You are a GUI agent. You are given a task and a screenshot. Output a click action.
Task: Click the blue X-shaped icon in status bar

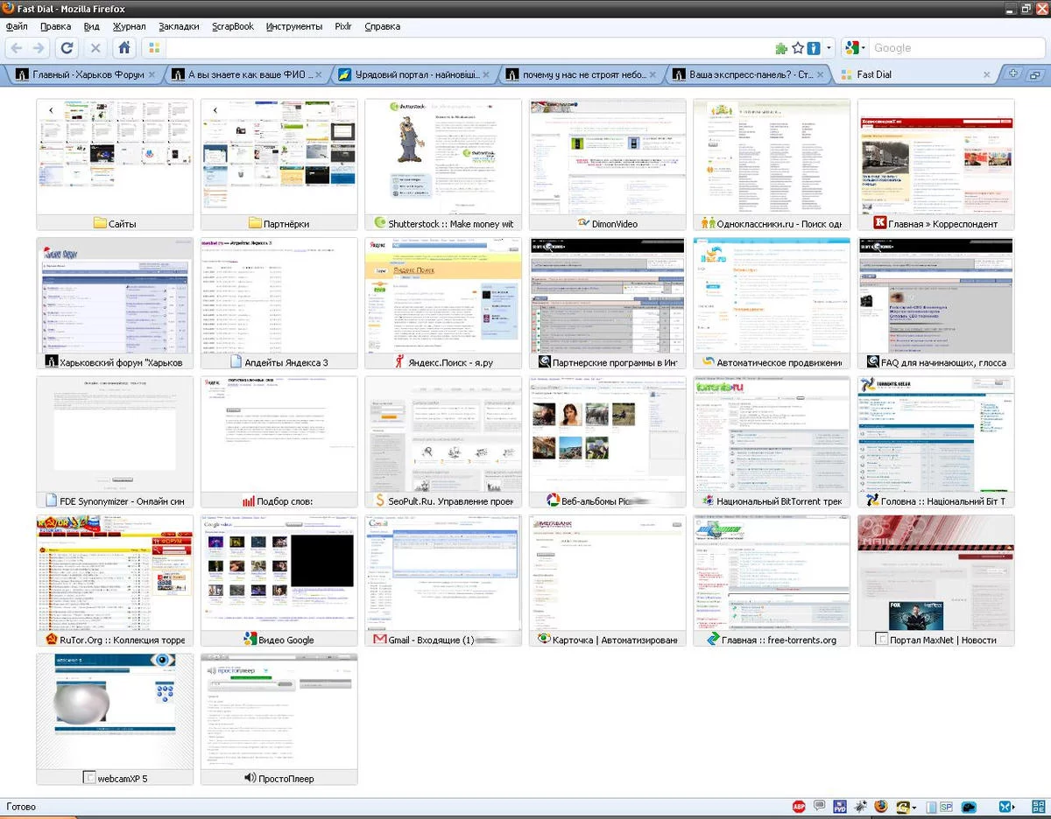[x=1006, y=807]
